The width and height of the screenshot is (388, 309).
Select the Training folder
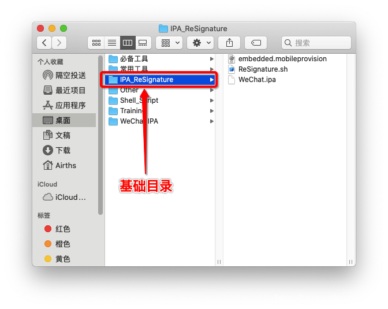click(160, 111)
